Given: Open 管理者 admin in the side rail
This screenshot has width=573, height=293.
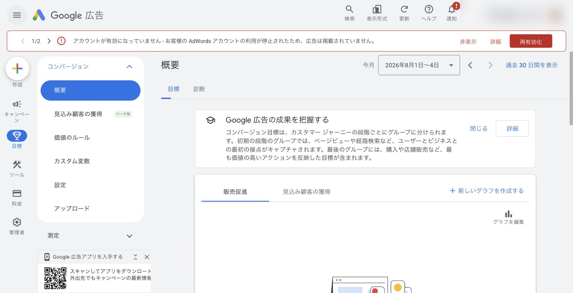Looking at the screenshot, I should click(17, 226).
